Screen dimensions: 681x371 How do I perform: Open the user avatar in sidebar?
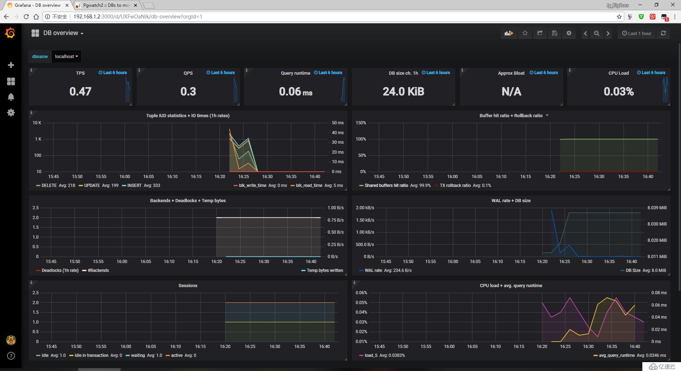pyautogui.click(x=11, y=340)
